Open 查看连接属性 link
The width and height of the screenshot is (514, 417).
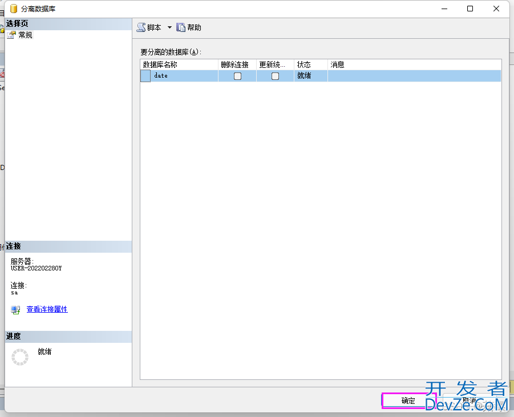tap(47, 309)
